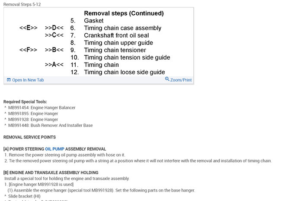Viewport: 281px width, 201px height.
Task: Open the image via Open In New Tab link
Action: click(x=28, y=80)
